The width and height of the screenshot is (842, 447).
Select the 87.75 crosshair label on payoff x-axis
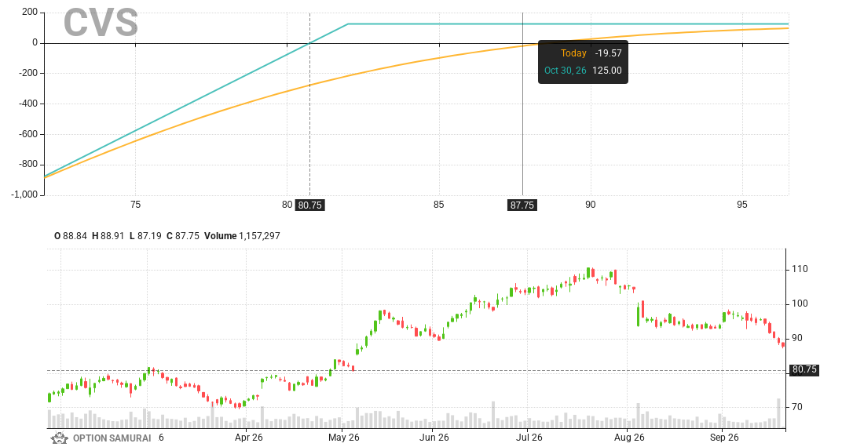tap(522, 205)
